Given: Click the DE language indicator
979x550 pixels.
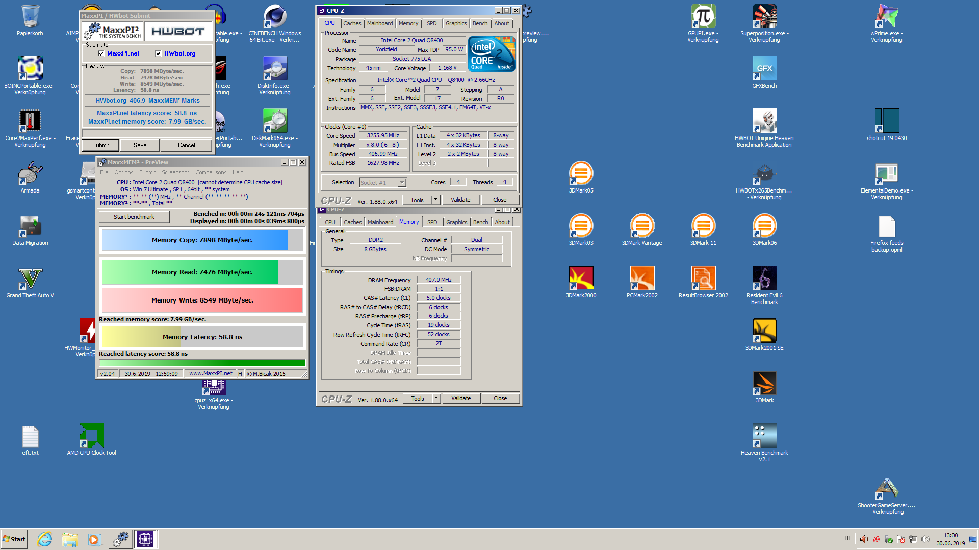Looking at the screenshot, I should (x=848, y=538).
